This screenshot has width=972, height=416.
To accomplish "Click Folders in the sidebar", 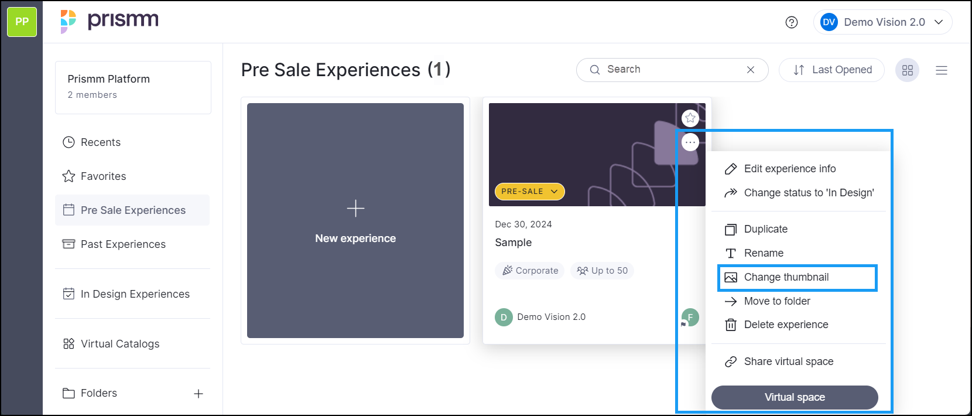I will pyautogui.click(x=99, y=393).
